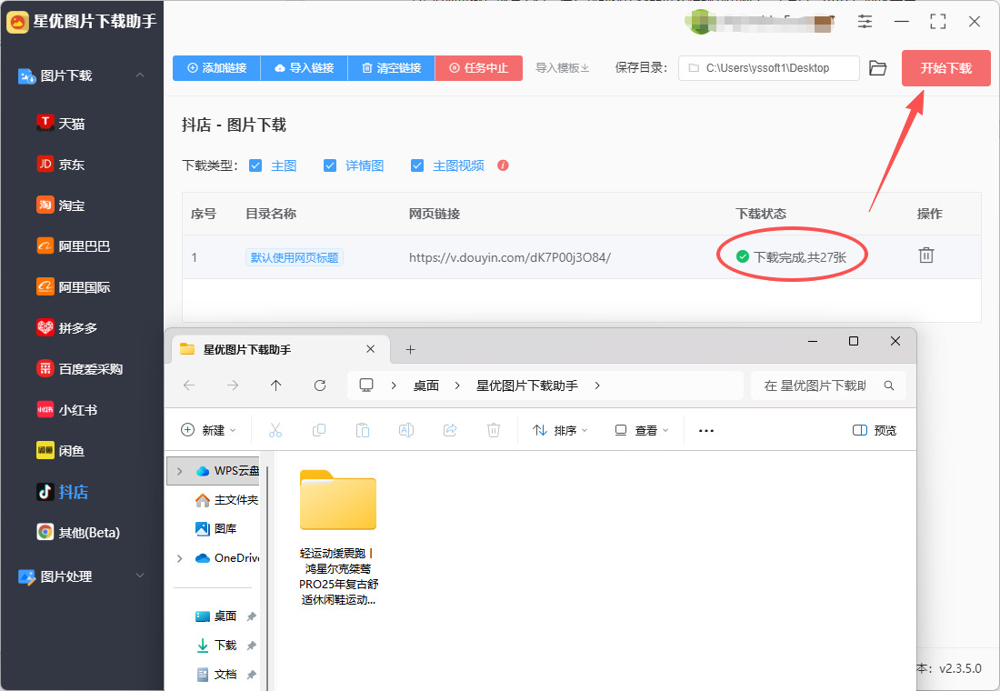Open 图库 in Explorer navigation
This screenshot has height=691, width=1000.
(216, 528)
